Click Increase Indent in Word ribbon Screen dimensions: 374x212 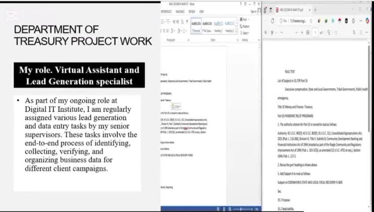(178, 22)
